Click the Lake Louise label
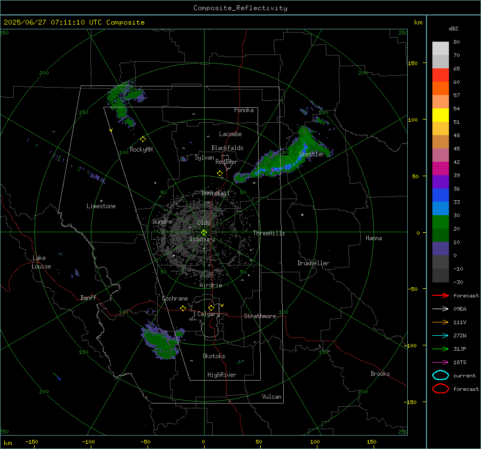The image size is (481, 449). (41, 262)
